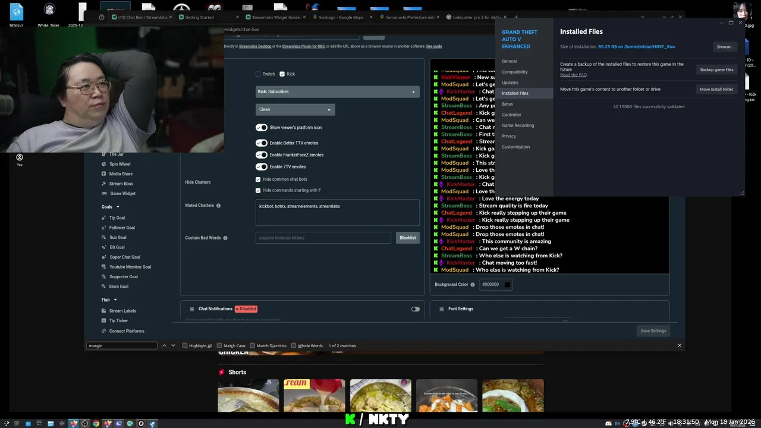
Task: Click Backup game files button
Action: (716, 70)
